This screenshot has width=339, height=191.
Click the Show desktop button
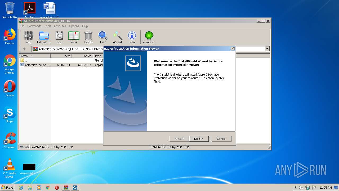pos(336,188)
